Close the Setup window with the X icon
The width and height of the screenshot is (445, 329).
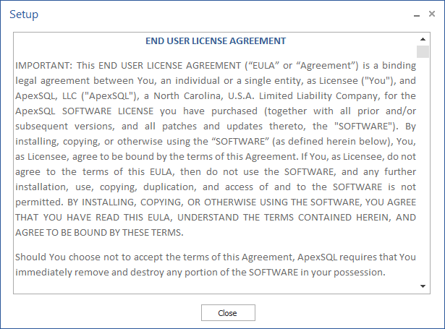432,14
